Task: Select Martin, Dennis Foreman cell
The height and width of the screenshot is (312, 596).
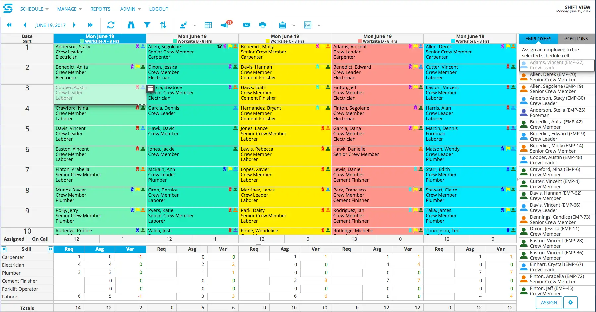Action: 470,135
